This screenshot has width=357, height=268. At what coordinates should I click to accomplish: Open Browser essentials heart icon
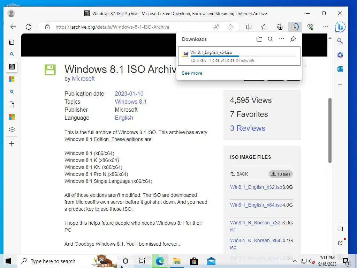[x=310, y=27]
